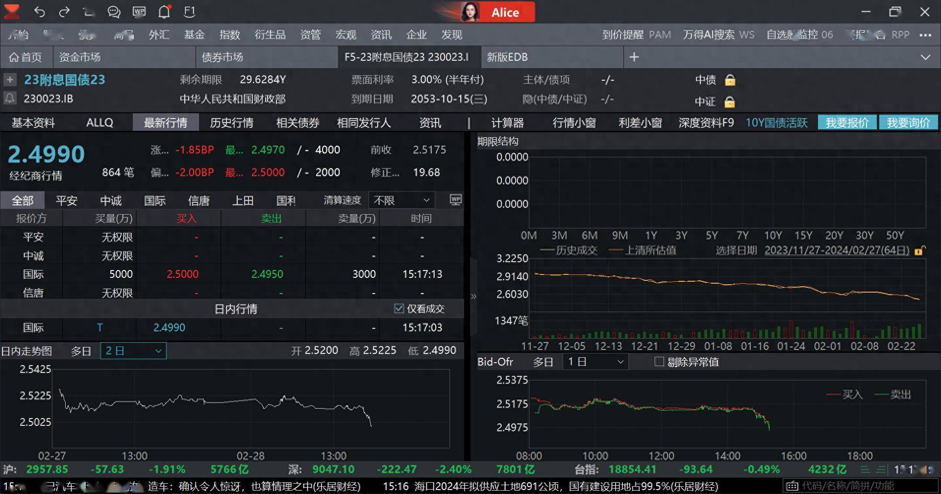This screenshot has width=941, height=494.
Task: Add bond with plus icon beside 23附息国债23
Action: pyautogui.click(x=10, y=79)
